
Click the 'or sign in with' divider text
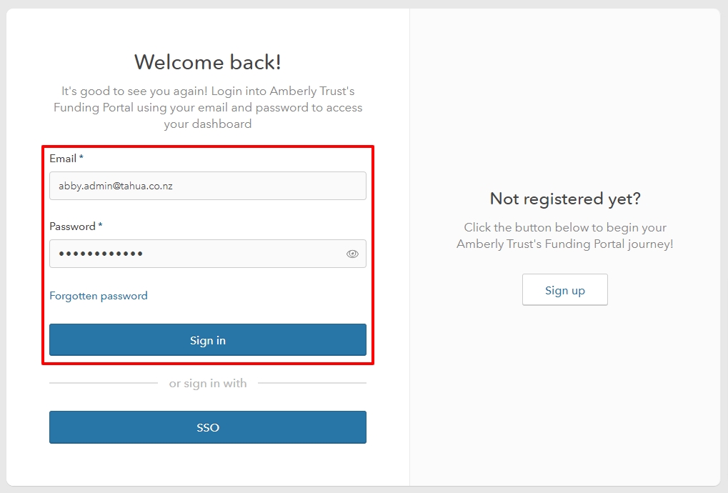pos(207,384)
